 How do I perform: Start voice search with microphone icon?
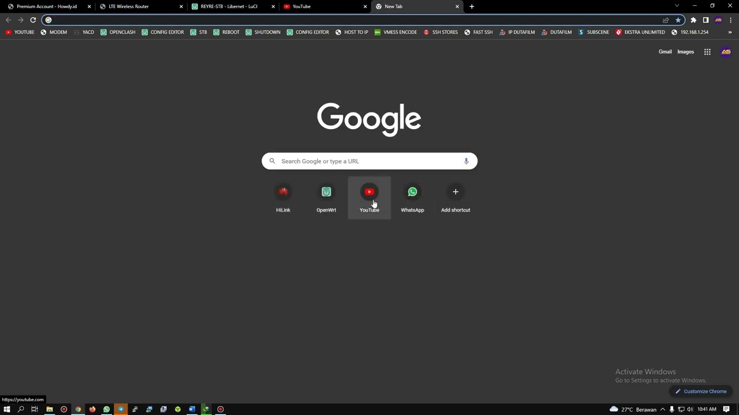466,161
